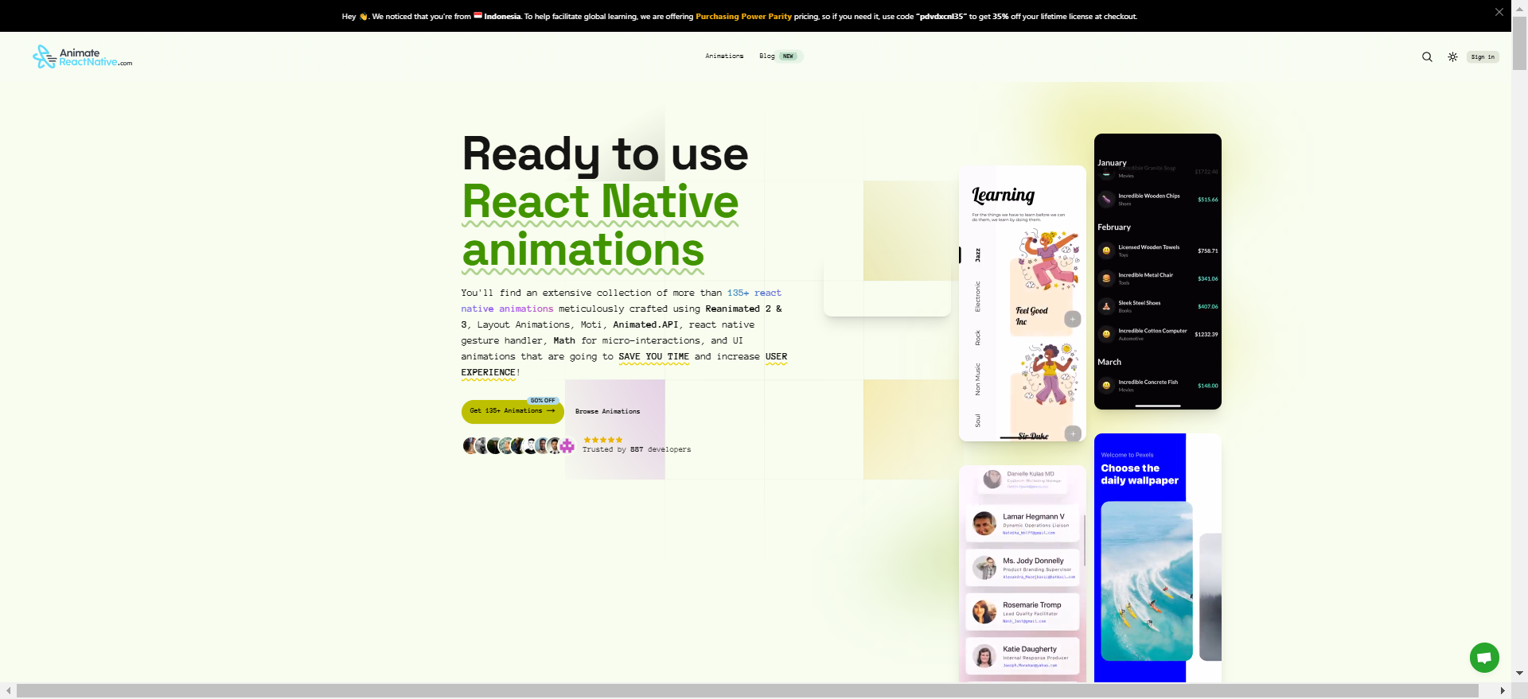Click the Lamar Hegmann V contact avatar
Screen dimensions: 1528x699
pos(984,523)
